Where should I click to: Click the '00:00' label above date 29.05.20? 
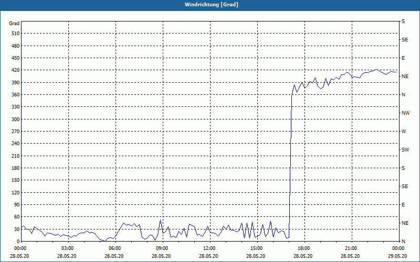coord(398,248)
